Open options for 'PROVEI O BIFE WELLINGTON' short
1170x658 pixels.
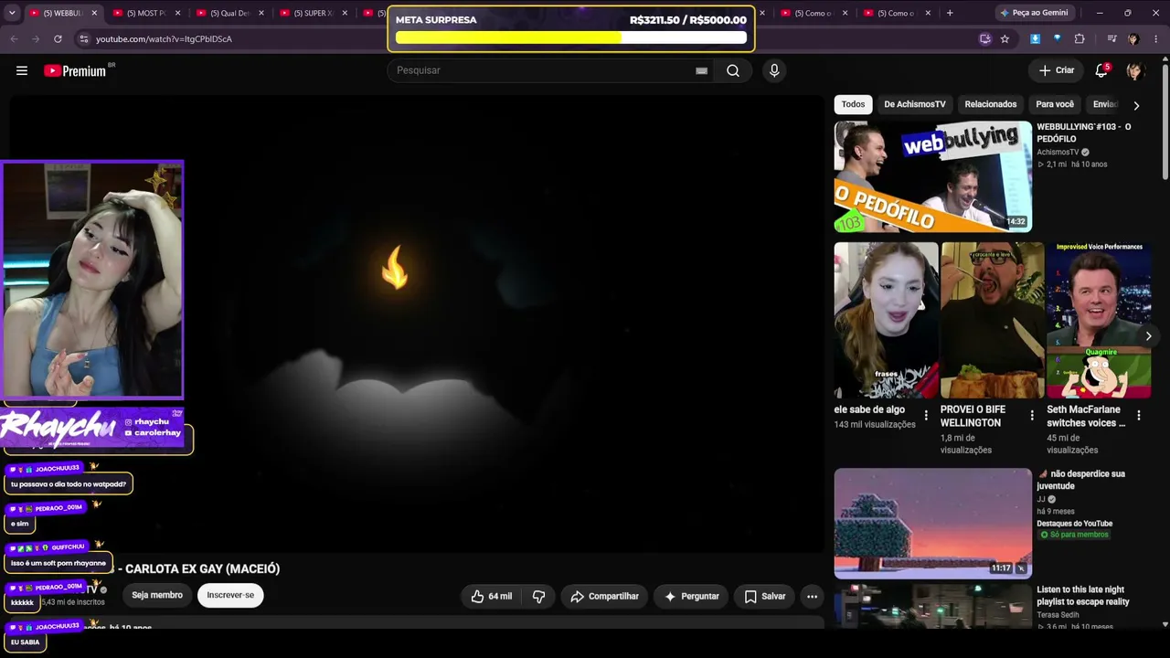(x=1032, y=416)
